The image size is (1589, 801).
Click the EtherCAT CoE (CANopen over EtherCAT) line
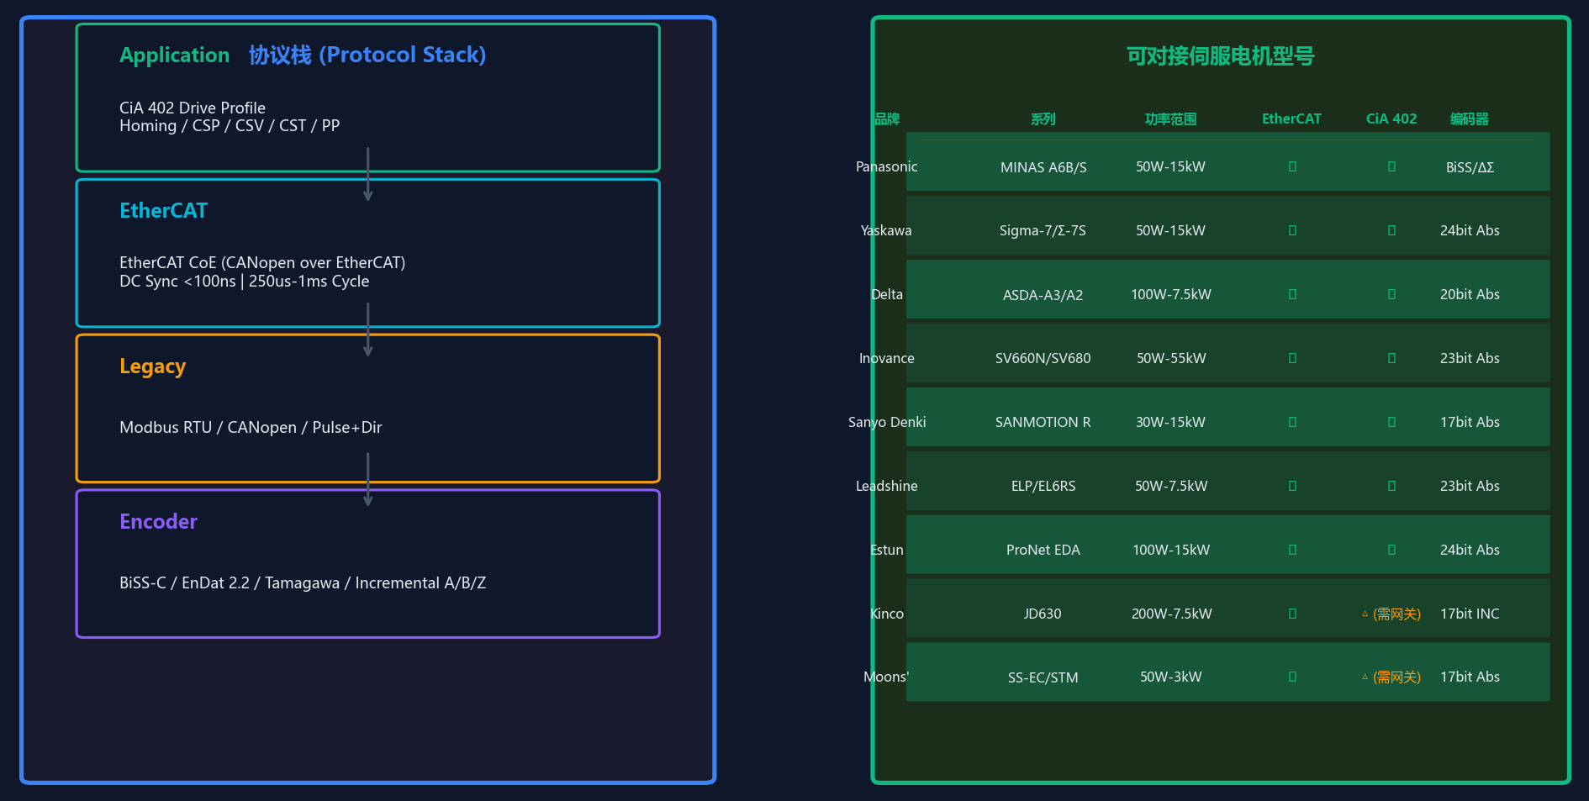tap(262, 263)
